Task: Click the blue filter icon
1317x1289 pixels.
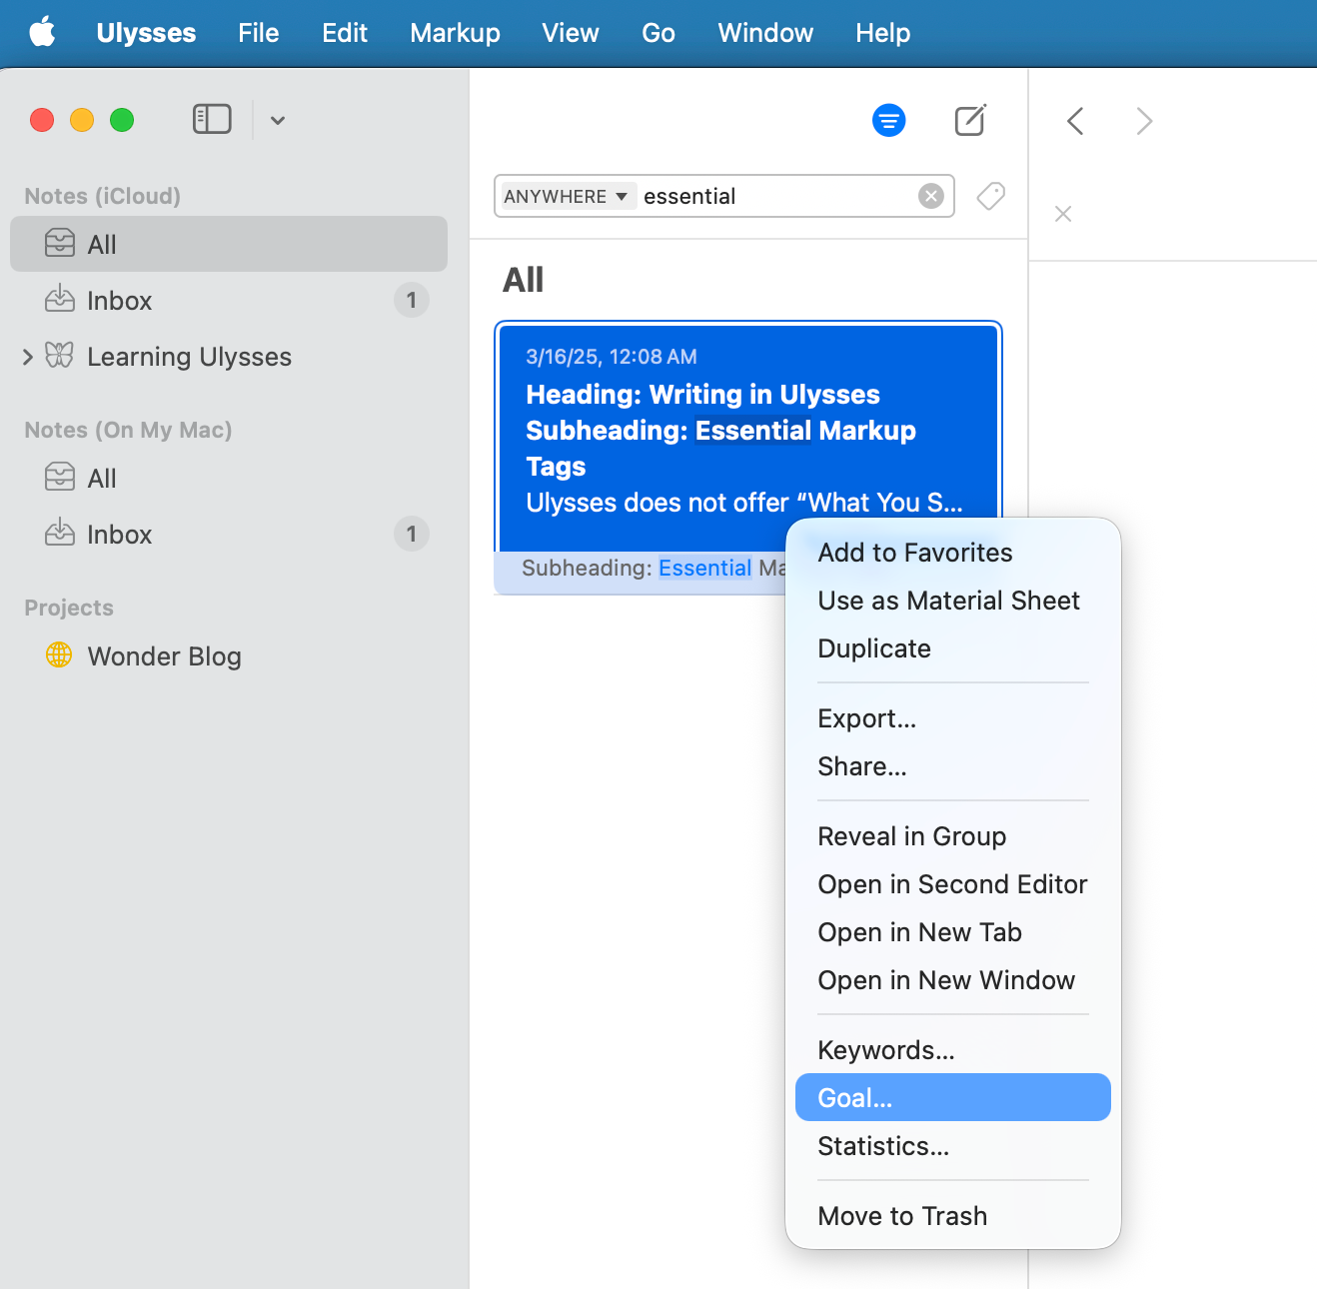Action: pos(888,121)
